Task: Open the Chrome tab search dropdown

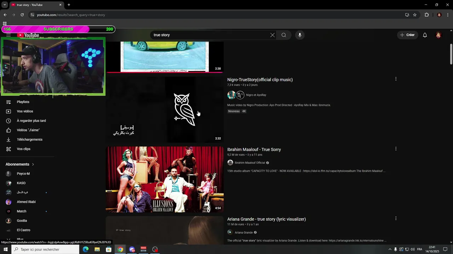Action: (x=5, y=5)
